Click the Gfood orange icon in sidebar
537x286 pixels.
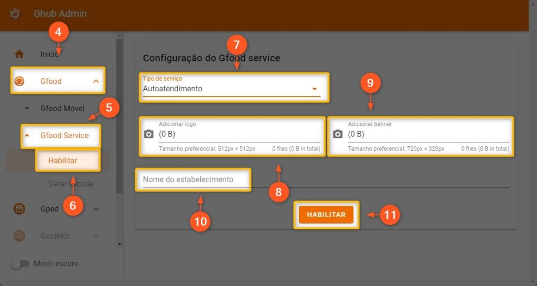click(x=19, y=81)
